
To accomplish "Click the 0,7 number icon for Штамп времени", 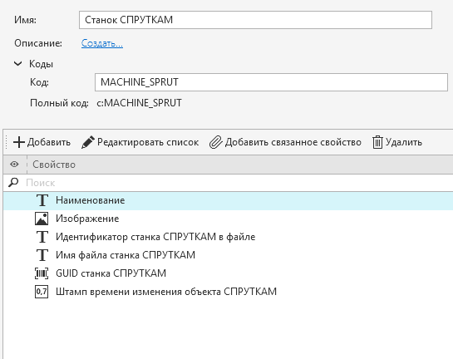I will pyautogui.click(x=42, y=292).
